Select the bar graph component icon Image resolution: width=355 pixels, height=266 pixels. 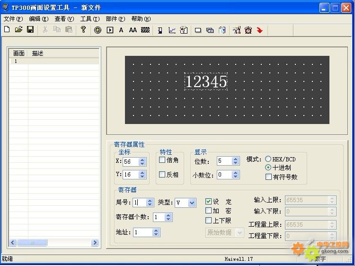click(x=160, y=30)
